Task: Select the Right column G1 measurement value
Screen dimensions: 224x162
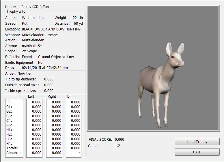Action: tap(57, 107)
